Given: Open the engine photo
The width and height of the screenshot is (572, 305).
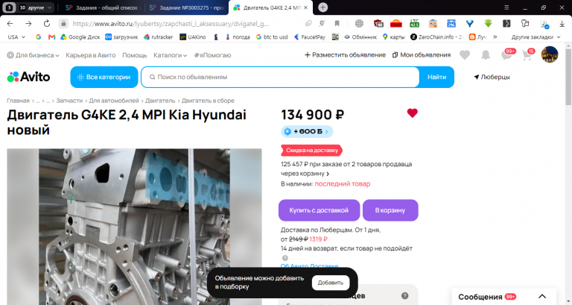Looking at the screenshot, I should [134, 227].
